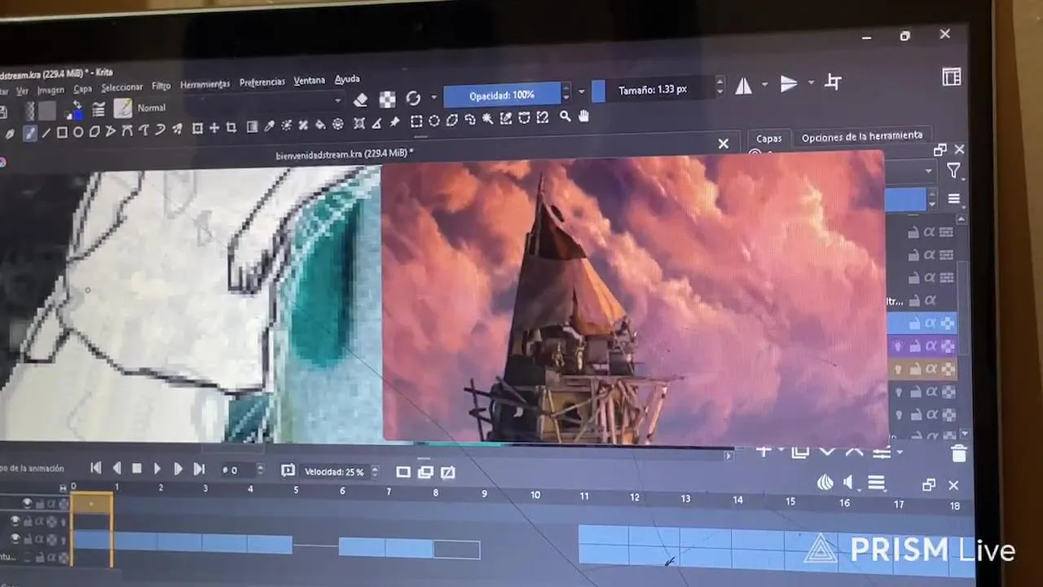Viewport: 1043px width, 587px height.
Task: Select the Rectangular Selection tool
Action: (x=416, y=121)
